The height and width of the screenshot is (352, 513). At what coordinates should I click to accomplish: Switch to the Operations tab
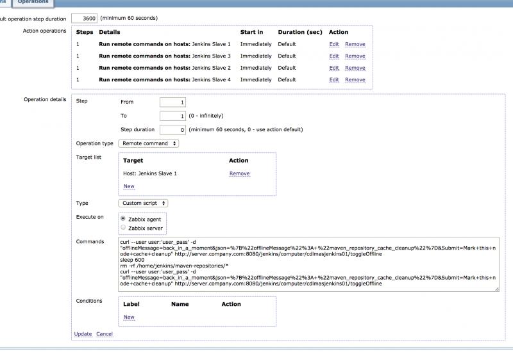click(33, 3)
